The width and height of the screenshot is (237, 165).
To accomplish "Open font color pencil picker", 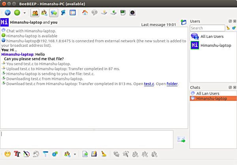I will pyautogui.click(x=26, y=154).
